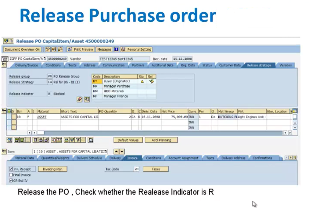This screenshot has width=309, height=211.
Task: Collapse the item overview section expander
Action: tap(4, 111)
